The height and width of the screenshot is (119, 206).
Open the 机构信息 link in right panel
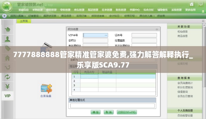(x=182, y=32)
